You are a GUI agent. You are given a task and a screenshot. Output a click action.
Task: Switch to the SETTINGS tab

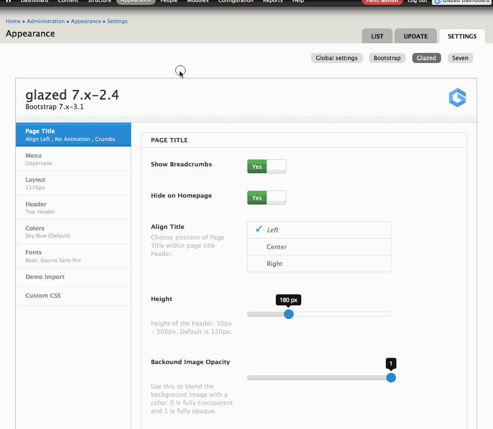tap(462, 36)
